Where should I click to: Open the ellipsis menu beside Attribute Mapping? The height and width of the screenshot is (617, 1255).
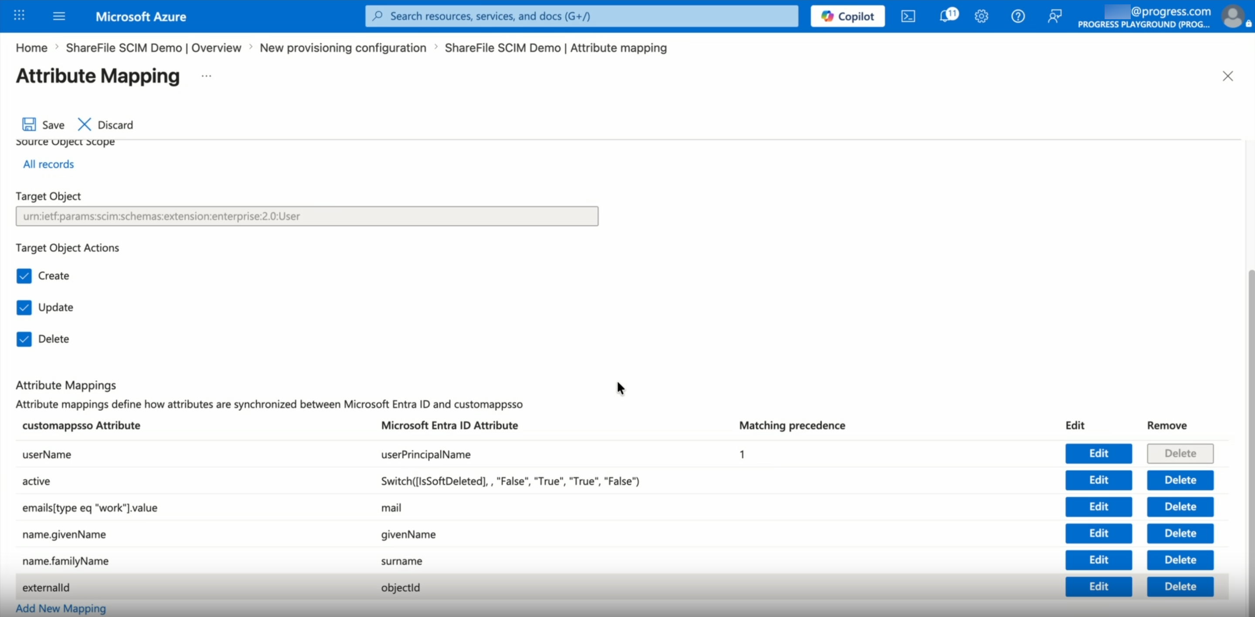(207, 76)
